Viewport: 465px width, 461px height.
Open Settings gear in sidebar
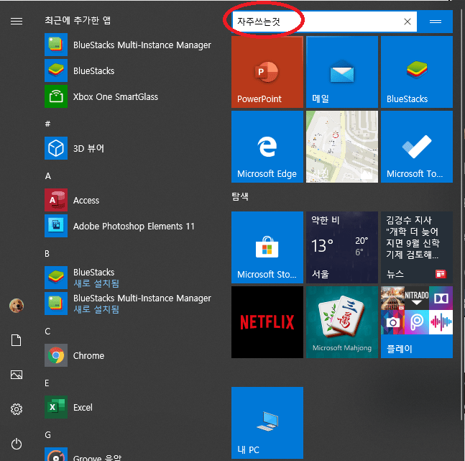point(17,409)
